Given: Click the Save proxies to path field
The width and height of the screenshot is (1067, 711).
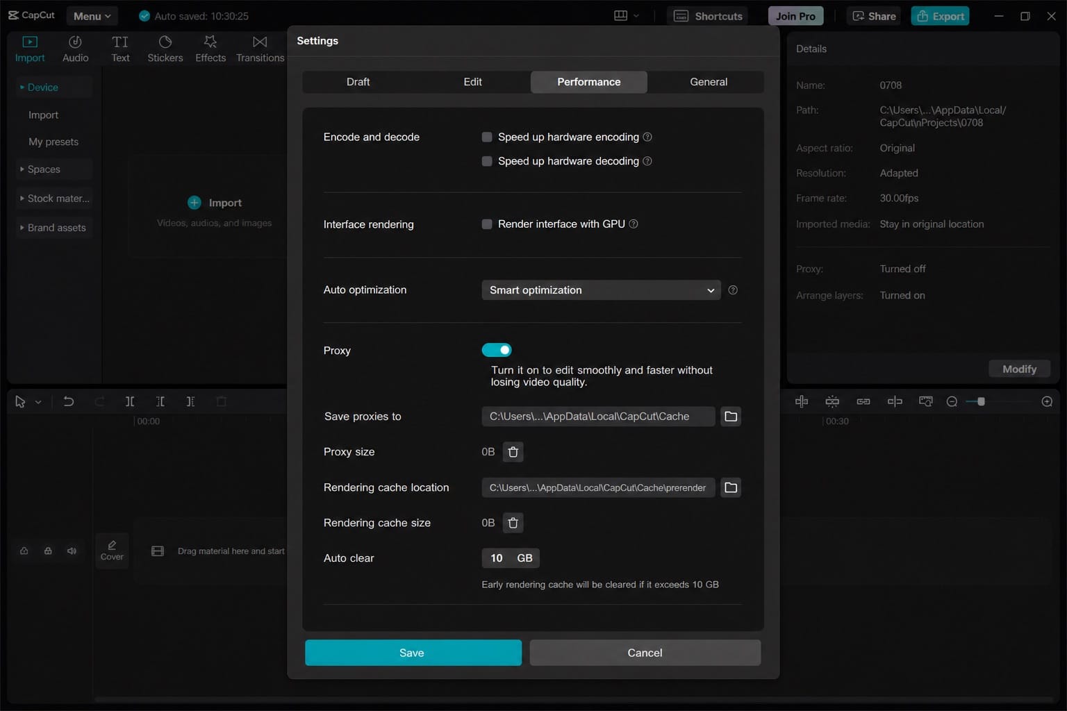Looking at the screenshot, I should (x=598, y=417).
